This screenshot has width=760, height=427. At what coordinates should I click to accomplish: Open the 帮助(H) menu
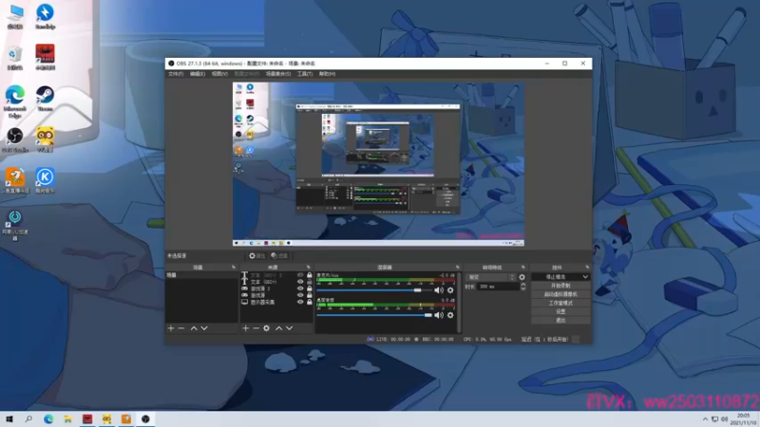[327, 74]
